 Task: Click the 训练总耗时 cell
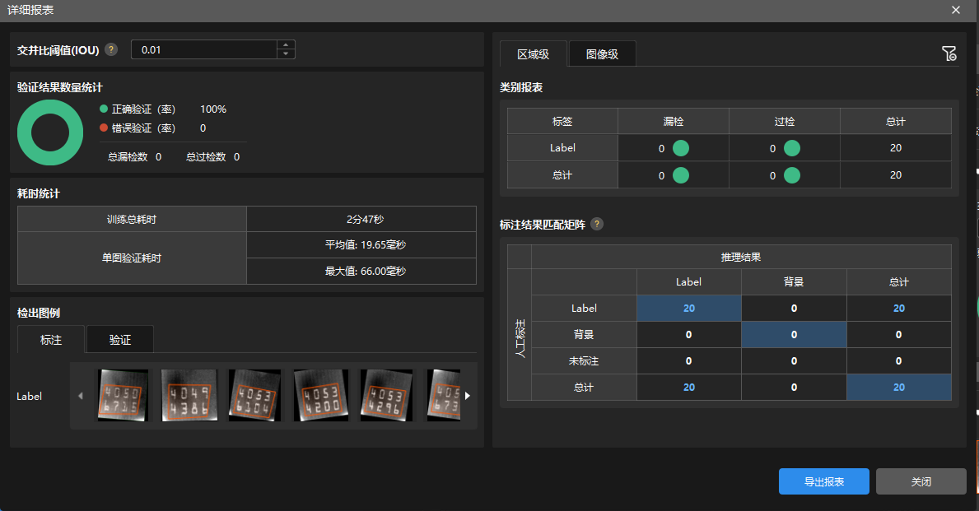pos(132,219)
